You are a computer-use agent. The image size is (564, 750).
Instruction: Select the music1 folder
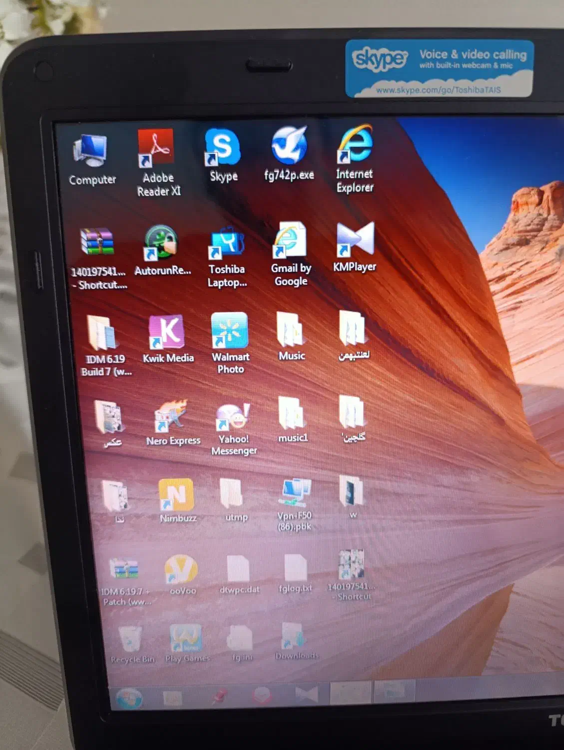tap(292, 413)
